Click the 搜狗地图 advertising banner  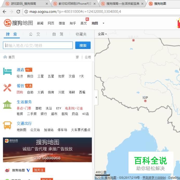click(x=47, y=150)
